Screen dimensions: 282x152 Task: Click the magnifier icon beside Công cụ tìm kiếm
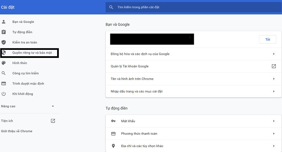click(x=4, y=73)
